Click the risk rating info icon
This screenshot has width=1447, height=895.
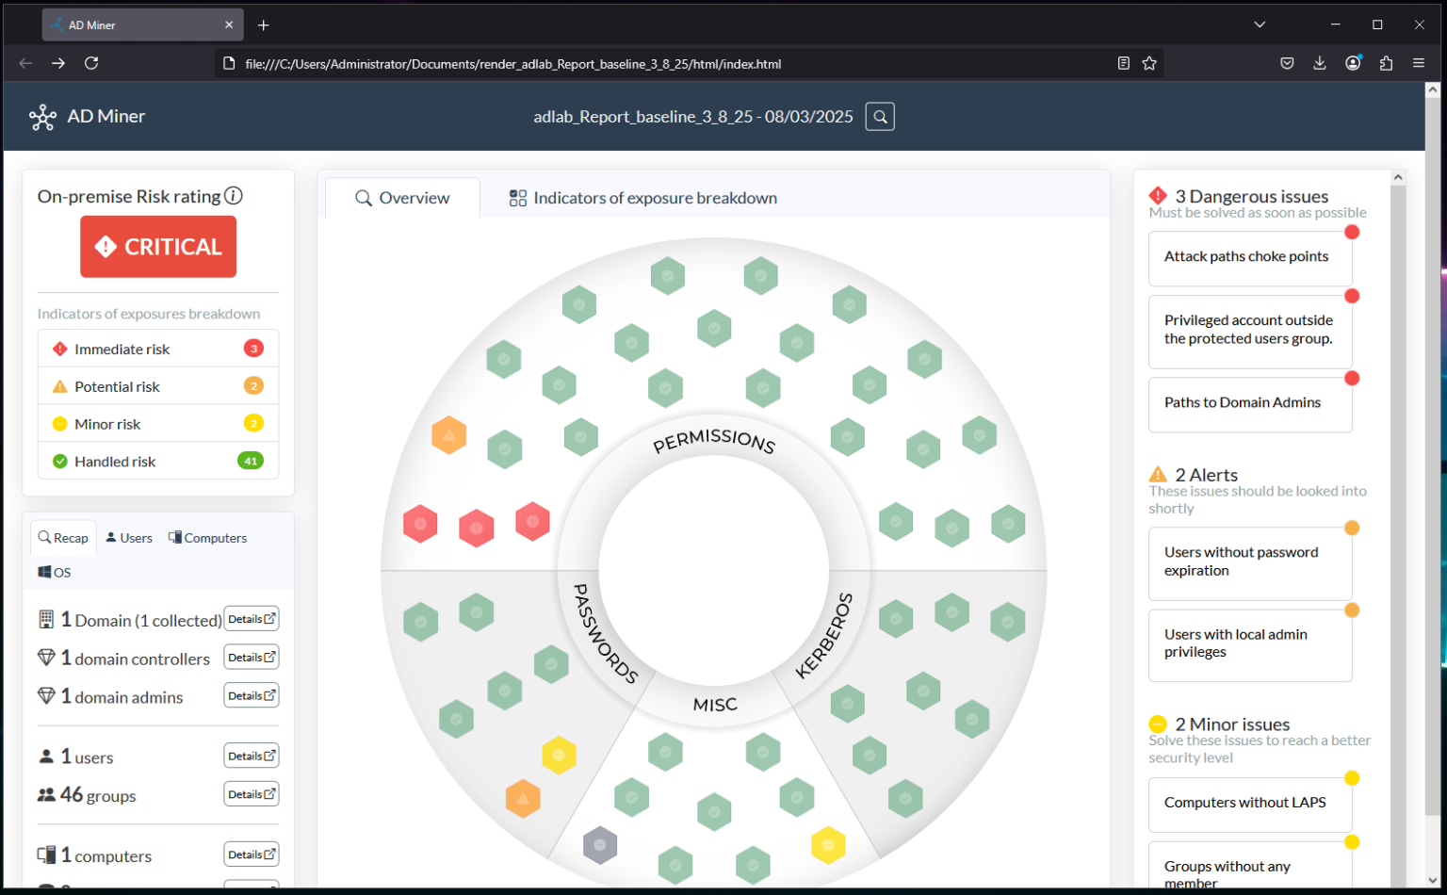coord(234,196)
